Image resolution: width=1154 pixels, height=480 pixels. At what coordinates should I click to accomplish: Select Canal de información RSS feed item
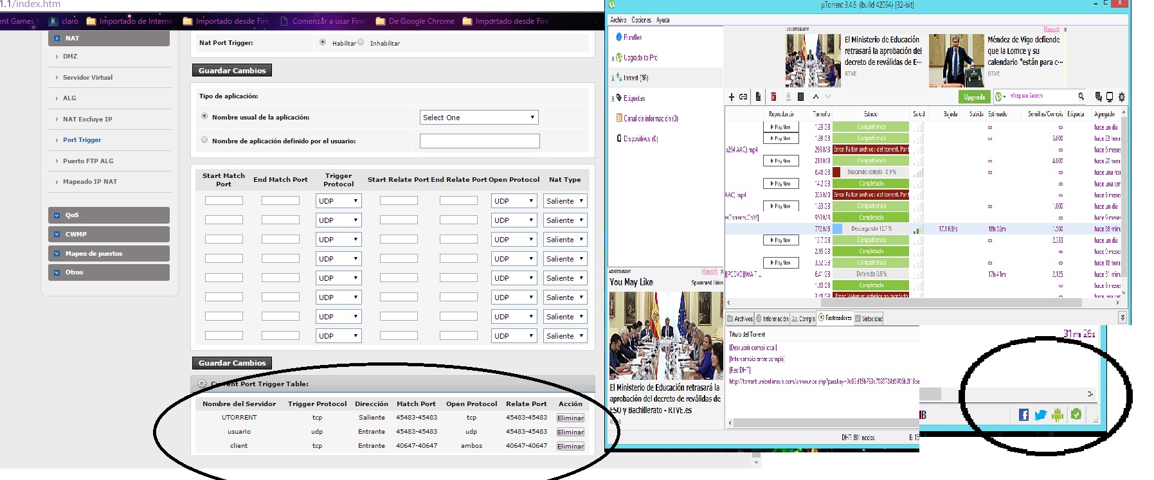(x=651, y=118)
